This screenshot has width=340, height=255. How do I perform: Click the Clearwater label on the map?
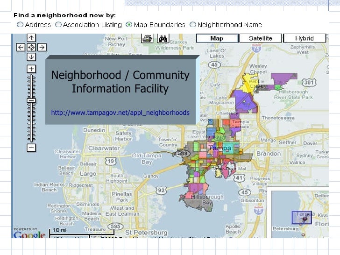104,149
